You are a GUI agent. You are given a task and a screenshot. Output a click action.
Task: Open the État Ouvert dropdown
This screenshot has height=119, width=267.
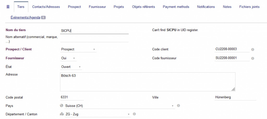click(x=71, y=67)
